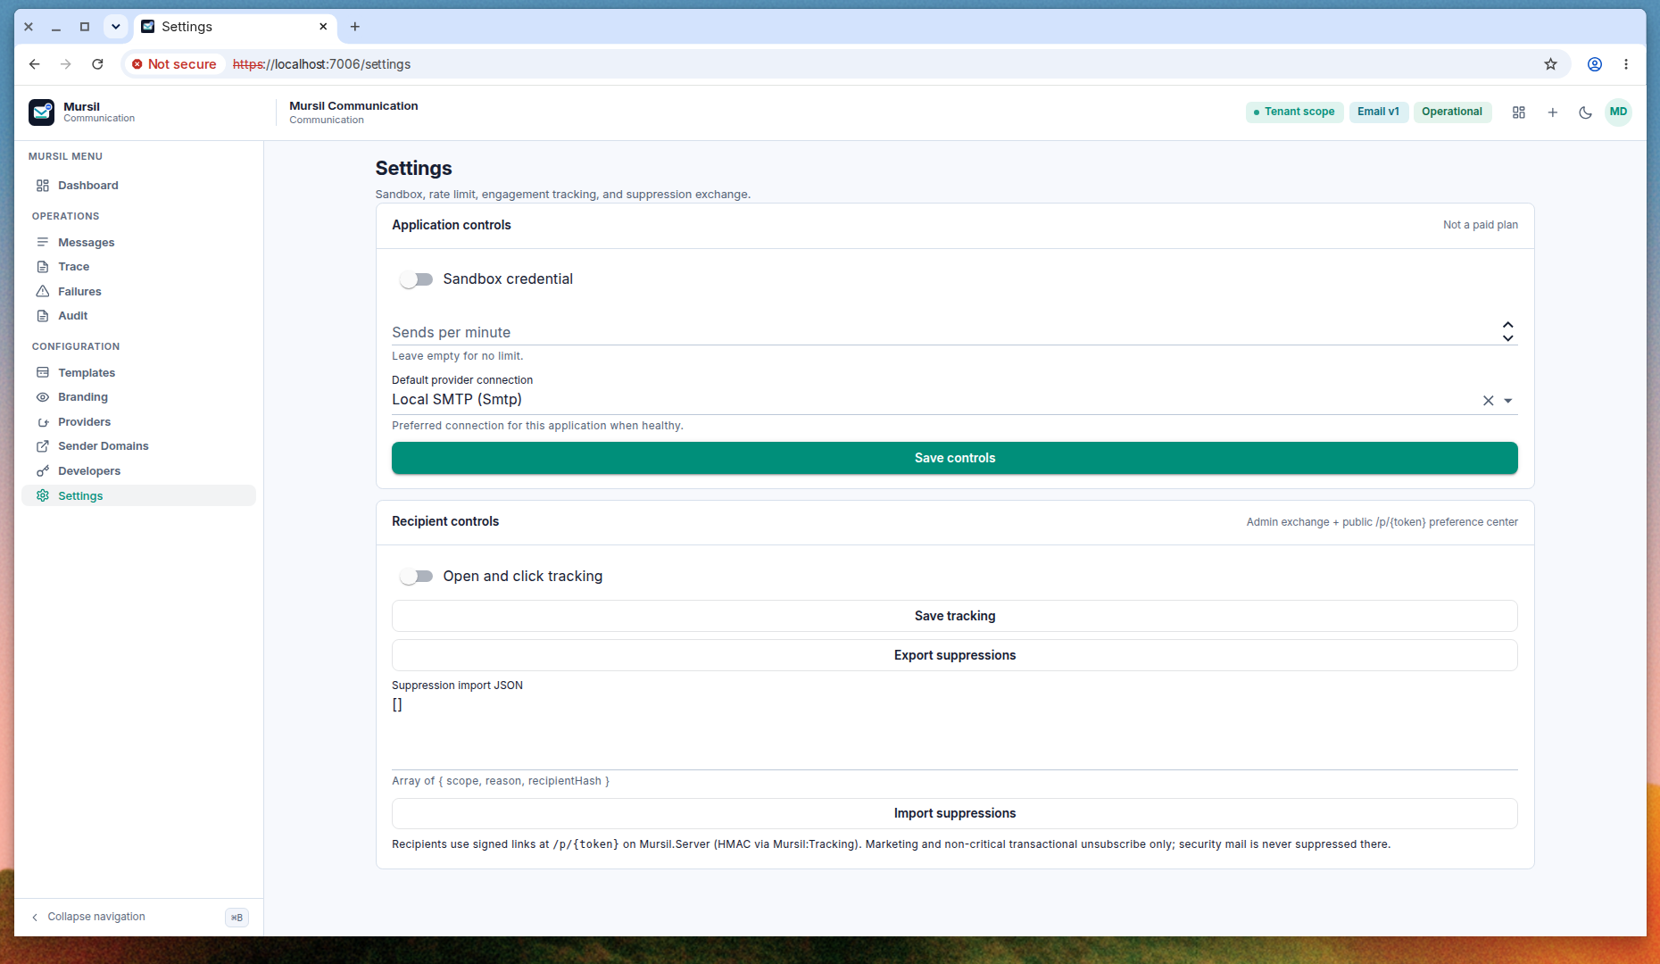Image resolution: width=1660 pixels, height=964 pixels.
Task: Click Import suppressions button
Action: pyautogui.click(x=954, y=813)
